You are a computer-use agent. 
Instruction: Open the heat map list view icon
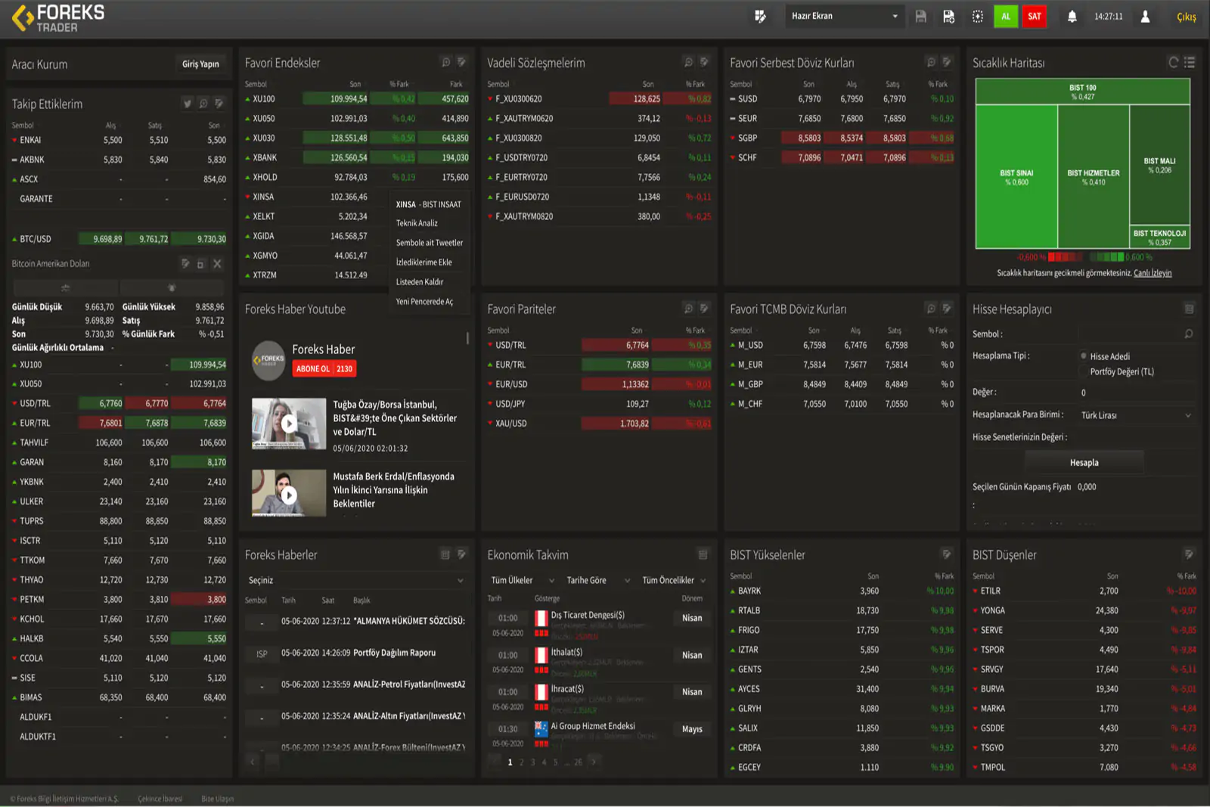point(1190,63)
